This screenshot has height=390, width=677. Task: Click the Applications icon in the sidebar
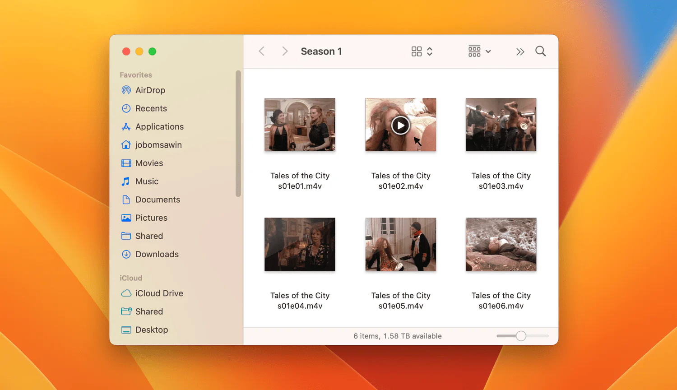click(126, 127)
